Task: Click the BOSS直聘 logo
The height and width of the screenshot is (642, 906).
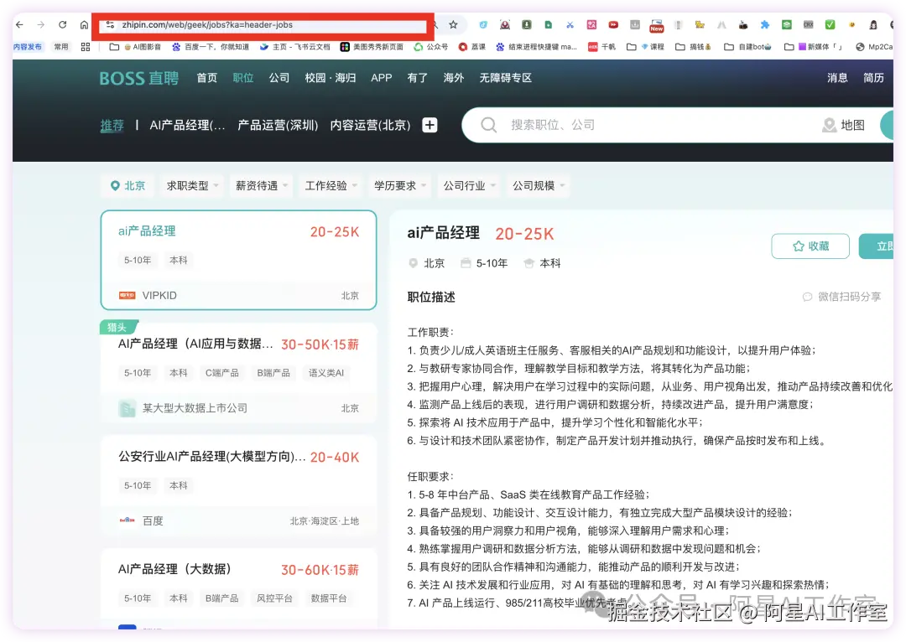Action: tap(138, 77)
